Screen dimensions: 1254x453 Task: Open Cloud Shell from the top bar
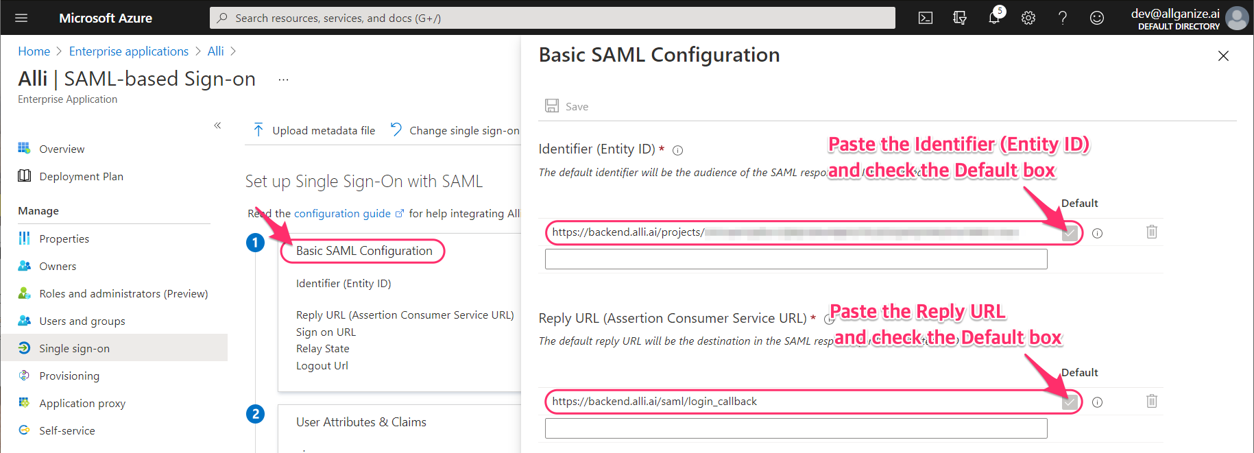(926, 18)
